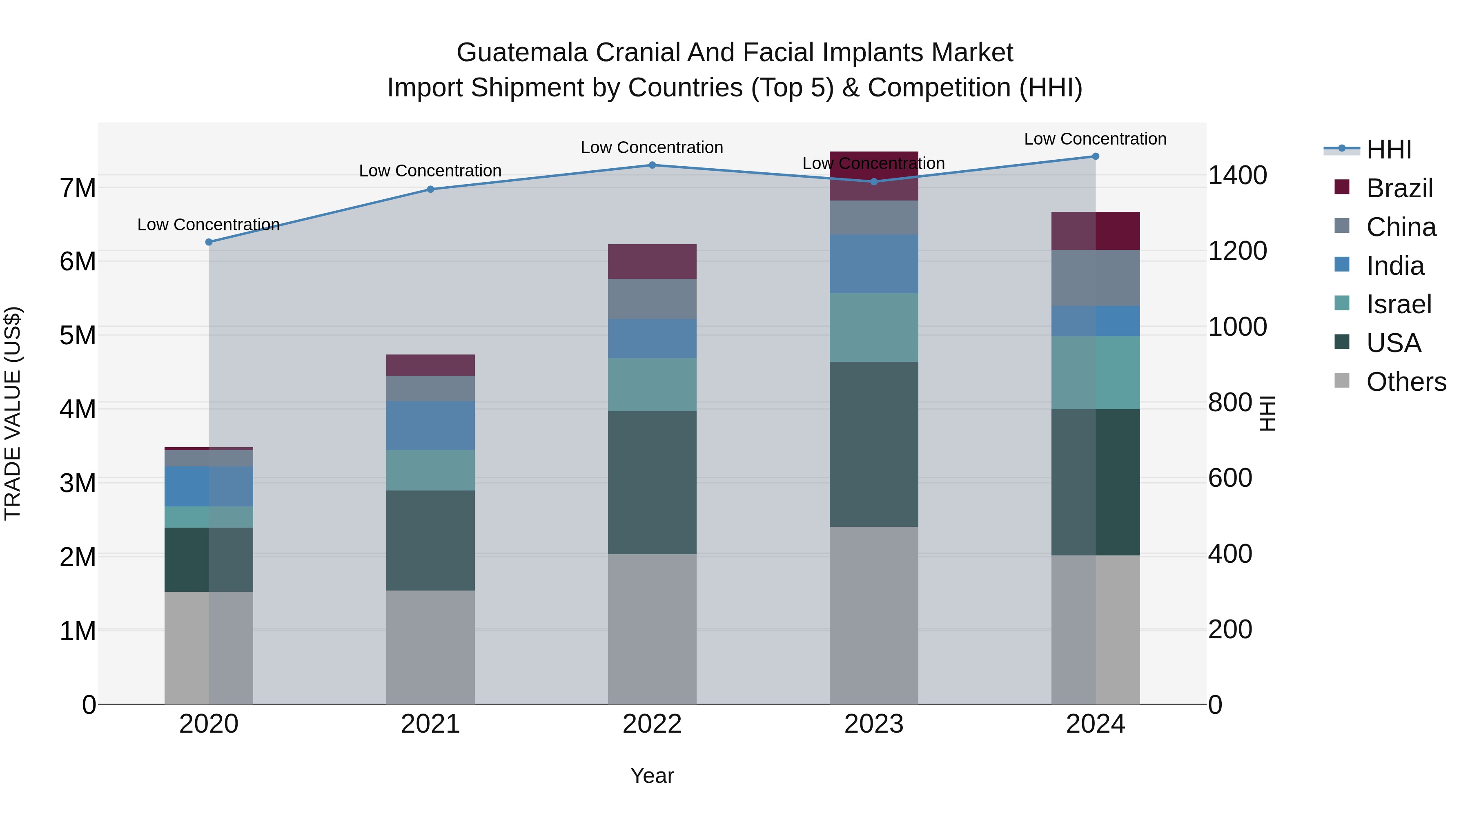Click the India blue legend swatch

(x=1342, y=265)
